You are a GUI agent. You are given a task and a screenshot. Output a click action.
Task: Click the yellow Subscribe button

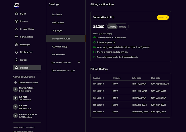pos(163,17)
